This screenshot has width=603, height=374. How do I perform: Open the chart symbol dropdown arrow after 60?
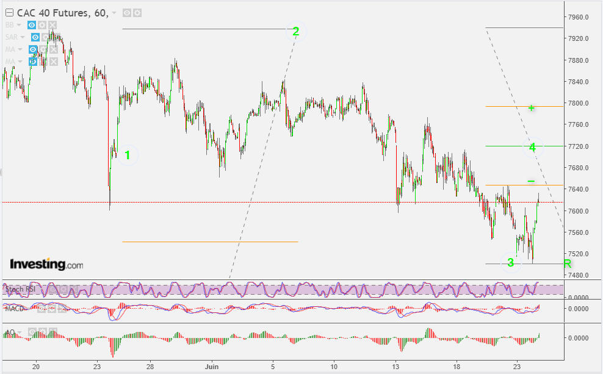(114, 13)
